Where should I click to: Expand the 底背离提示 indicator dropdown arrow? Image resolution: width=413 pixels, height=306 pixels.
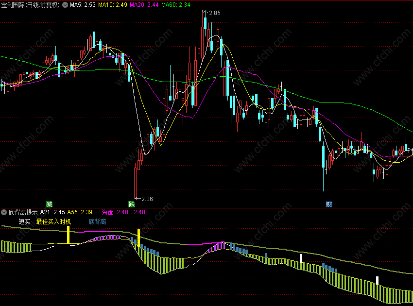[4, 212]
